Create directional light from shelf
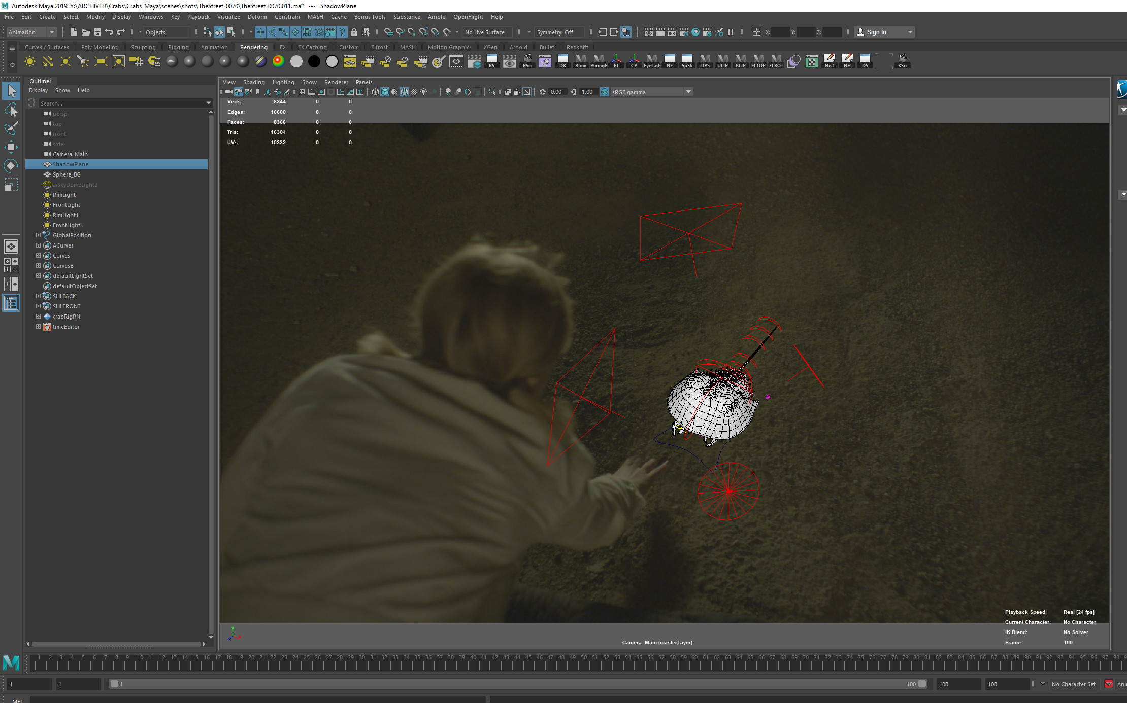The width and height of the screenshot is (1127, 703). click(48, 62)
